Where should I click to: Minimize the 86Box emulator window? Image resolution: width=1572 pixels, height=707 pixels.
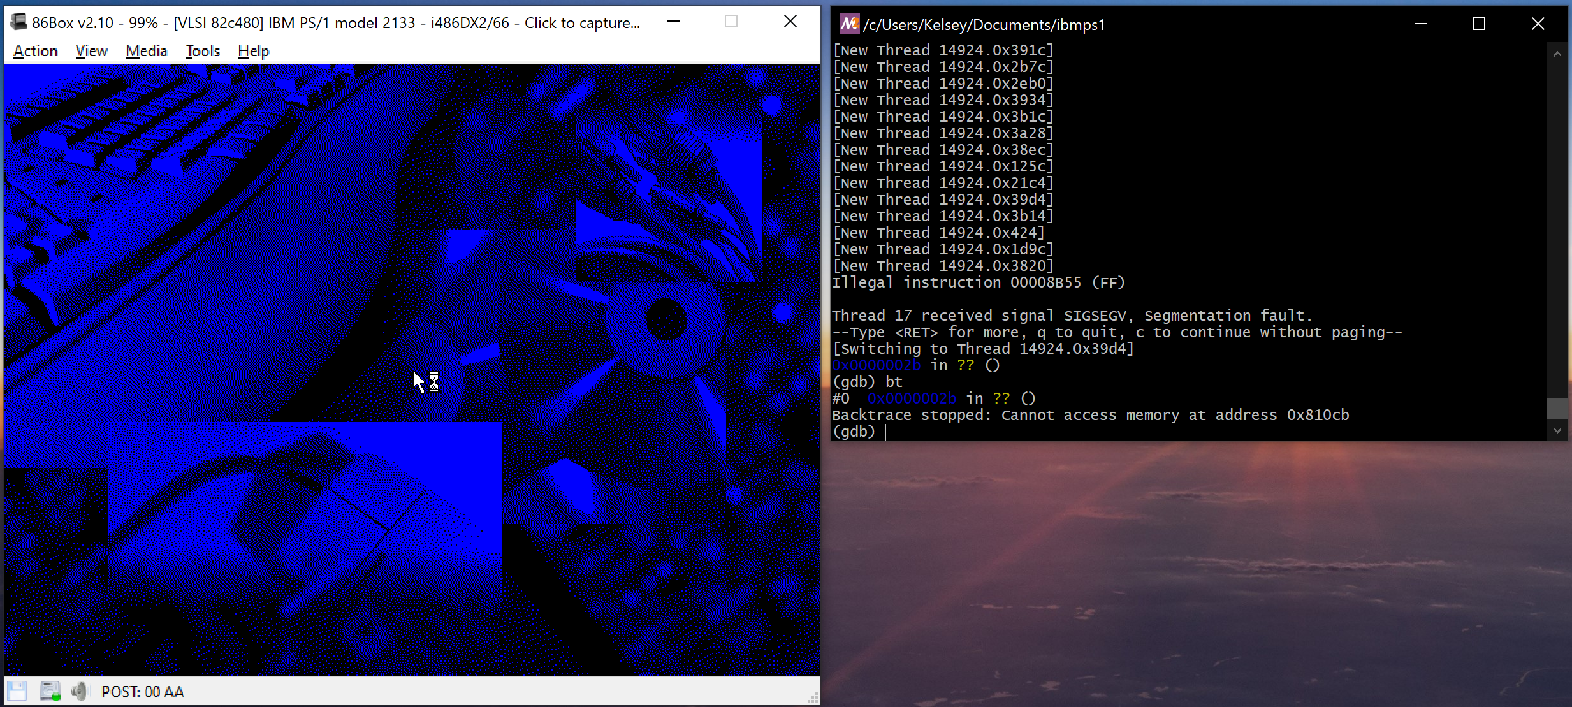[x=673, y=22]
